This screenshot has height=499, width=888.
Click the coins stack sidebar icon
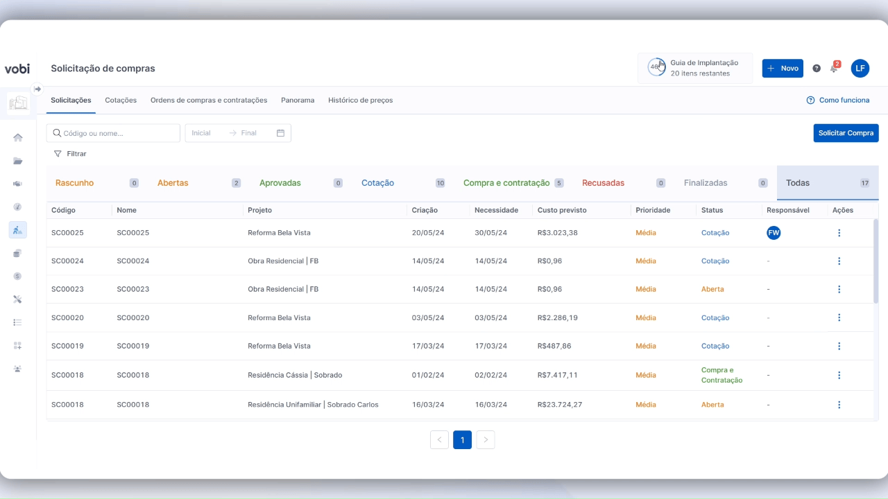[18, 253]
